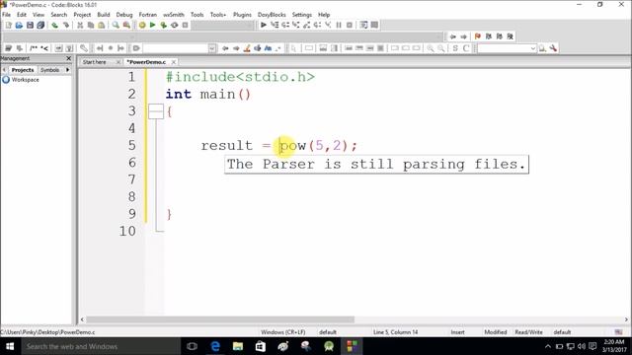Click the New file icon
Image resolution: width=632 pixels, height=355 pixels.
(9, 25)
